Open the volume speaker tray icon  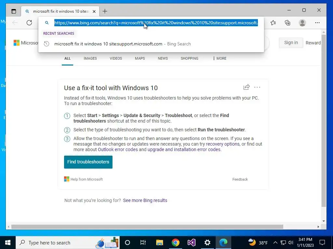click(291, 243)
